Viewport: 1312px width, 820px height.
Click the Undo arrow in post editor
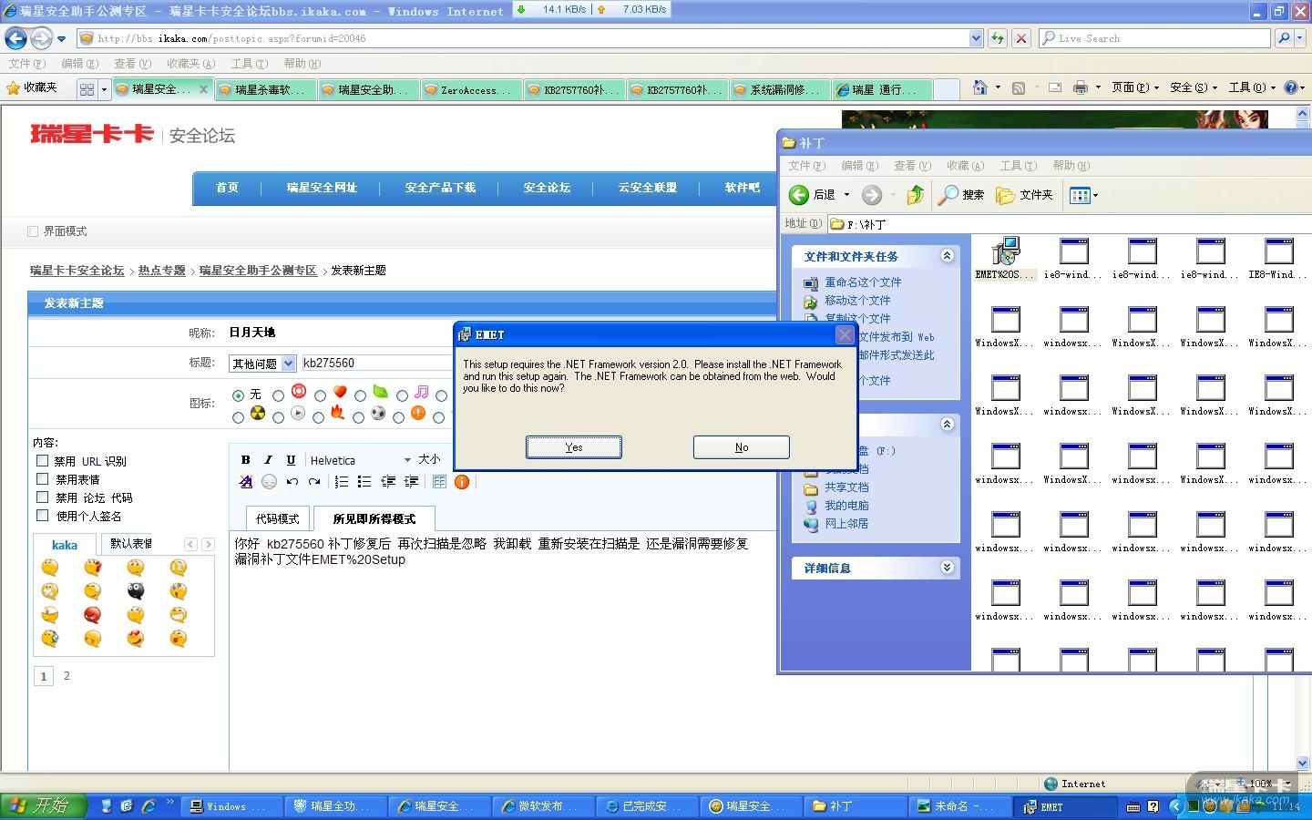tap(292, 482)
